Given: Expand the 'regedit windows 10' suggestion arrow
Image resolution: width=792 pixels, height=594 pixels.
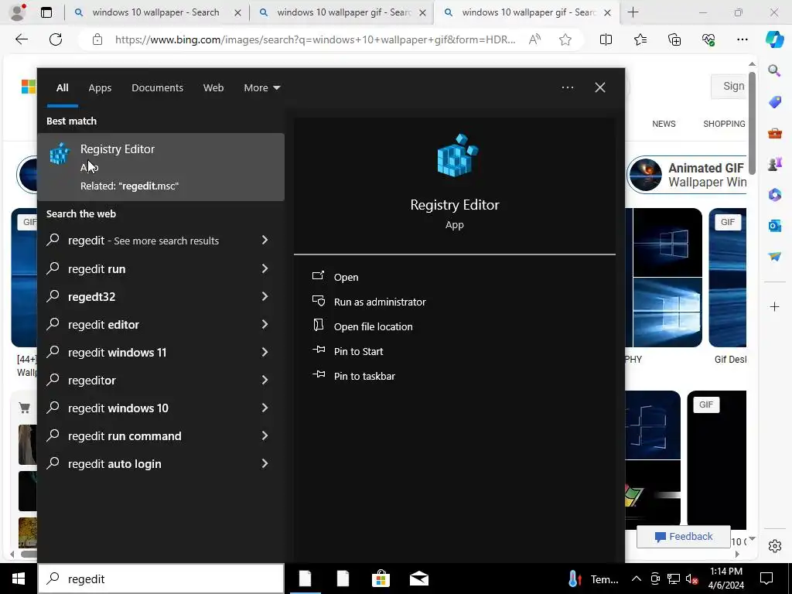Looking at the screenshot, I should tap(265, 407).
